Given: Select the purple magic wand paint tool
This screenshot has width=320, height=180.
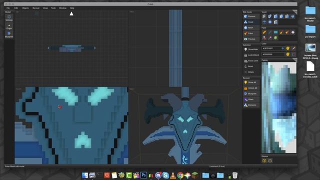Looking at the screenshot, I should pos(270,38).
